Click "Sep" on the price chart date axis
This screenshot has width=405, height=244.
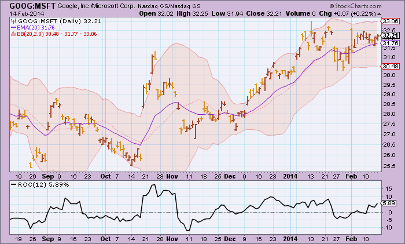[48, 177]
